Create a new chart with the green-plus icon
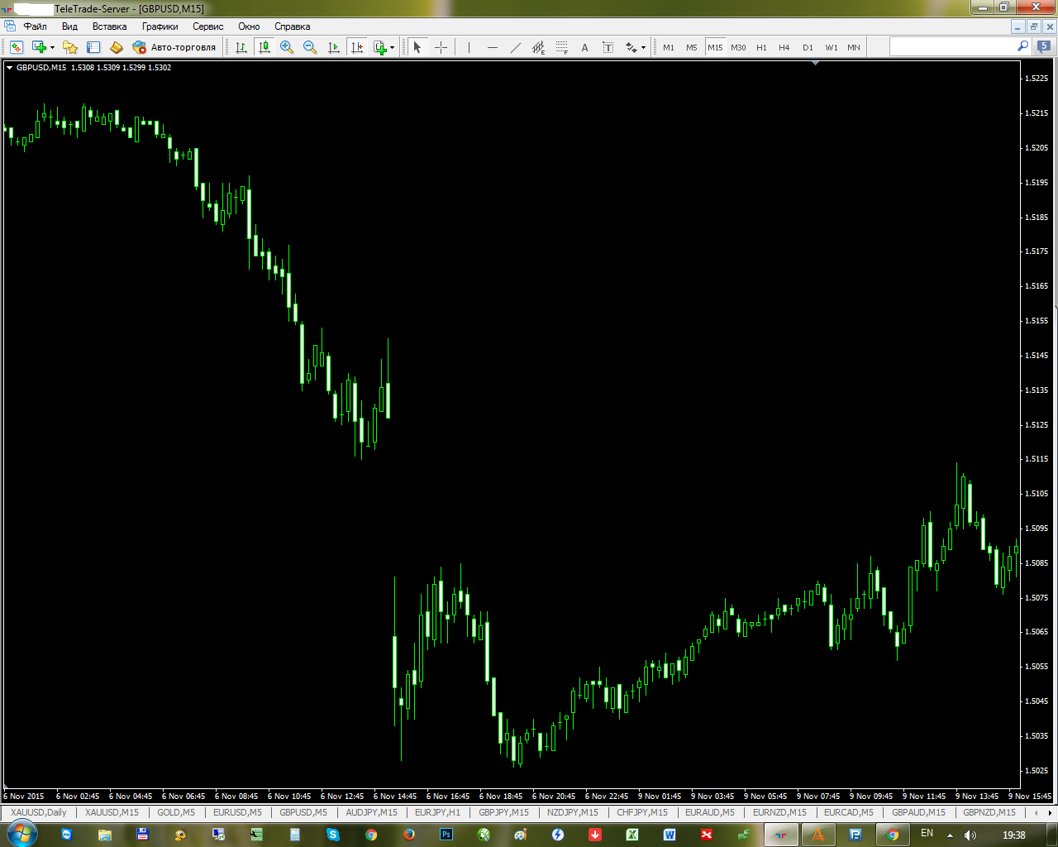 pyautogui.click(x=38, y=47)
